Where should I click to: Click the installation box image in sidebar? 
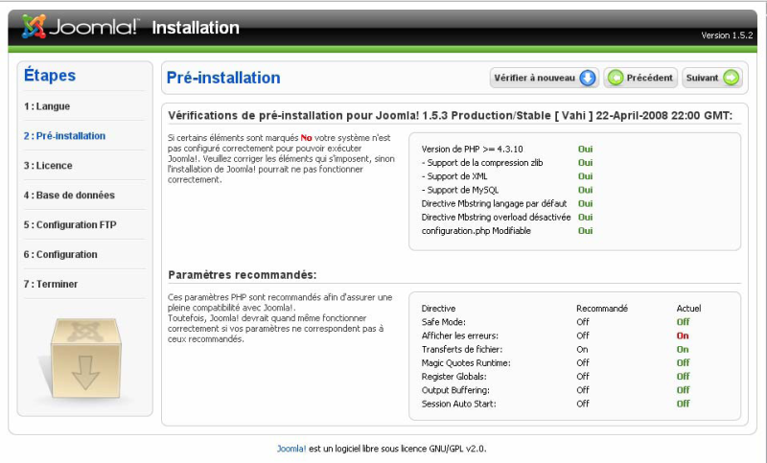coord(85,358)
